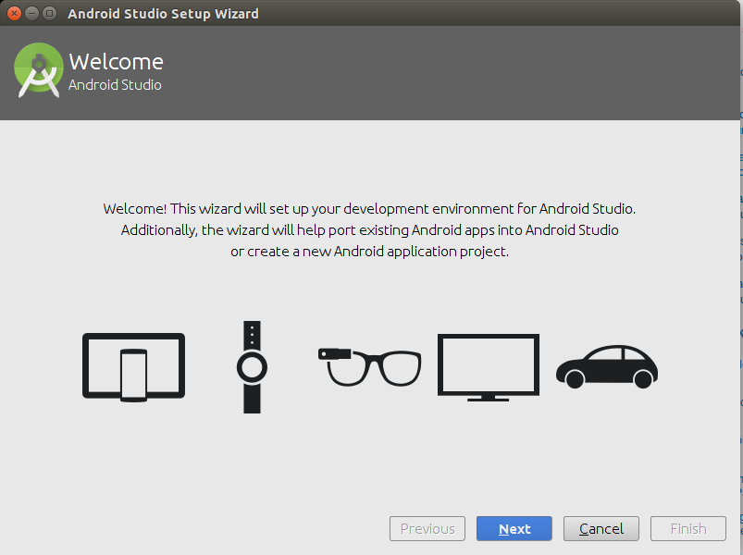Click the Cancel button

[601, 528]
